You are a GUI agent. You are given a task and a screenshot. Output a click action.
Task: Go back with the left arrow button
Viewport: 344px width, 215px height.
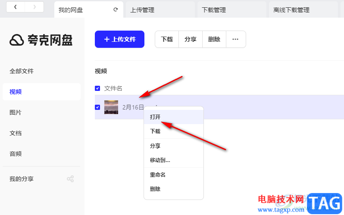coord(16,7)
